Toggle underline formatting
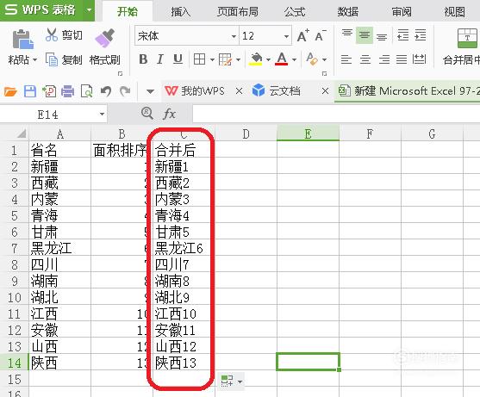 point(178,59)
